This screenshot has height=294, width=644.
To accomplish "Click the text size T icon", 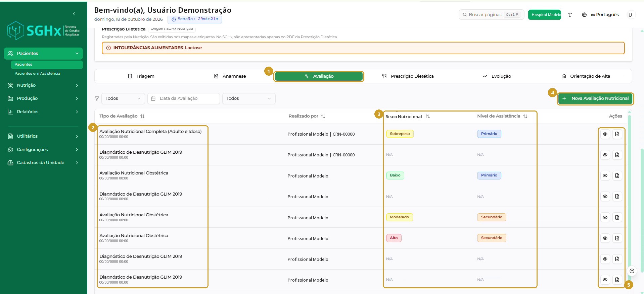I will [570, 15].
